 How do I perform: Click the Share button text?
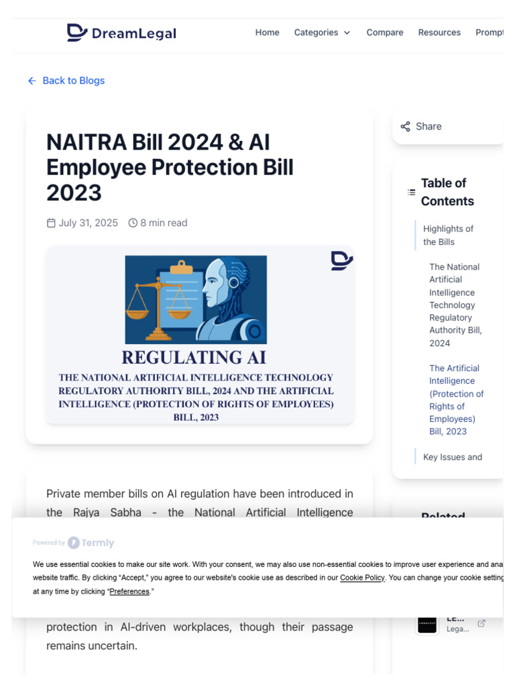click(428, 127)
